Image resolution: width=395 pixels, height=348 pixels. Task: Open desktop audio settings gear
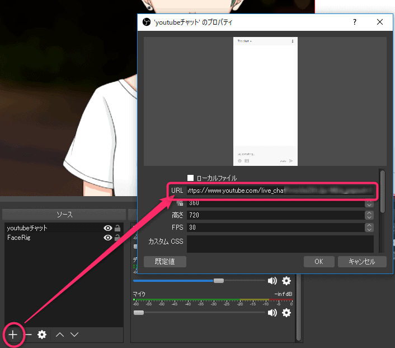286,281
